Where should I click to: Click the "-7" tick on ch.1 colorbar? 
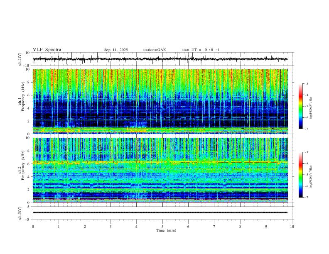[307, 129]
